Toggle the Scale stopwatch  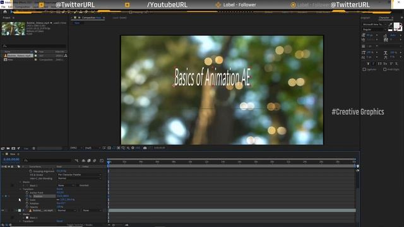pos(27,200)
